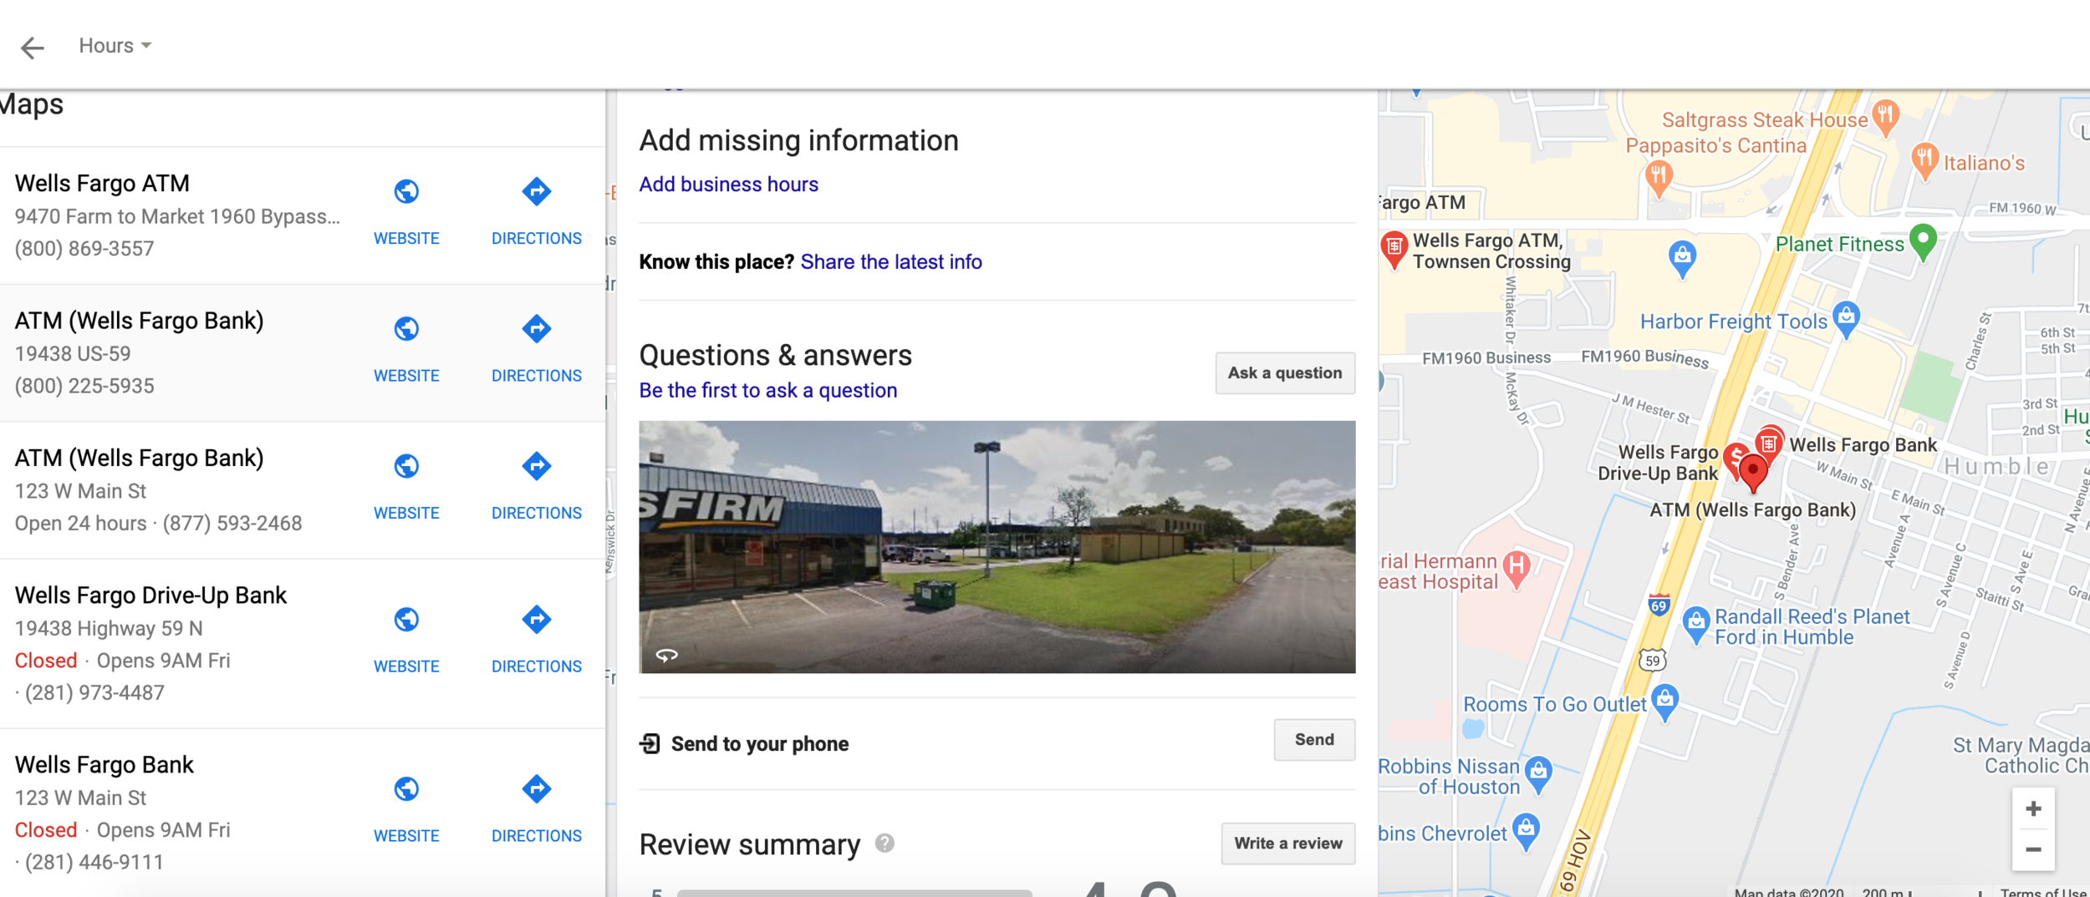2090x897 pixels.
Task: Select the Wells Fargo ATM result title
Action: pyautogui.click(x=102, y=183)
